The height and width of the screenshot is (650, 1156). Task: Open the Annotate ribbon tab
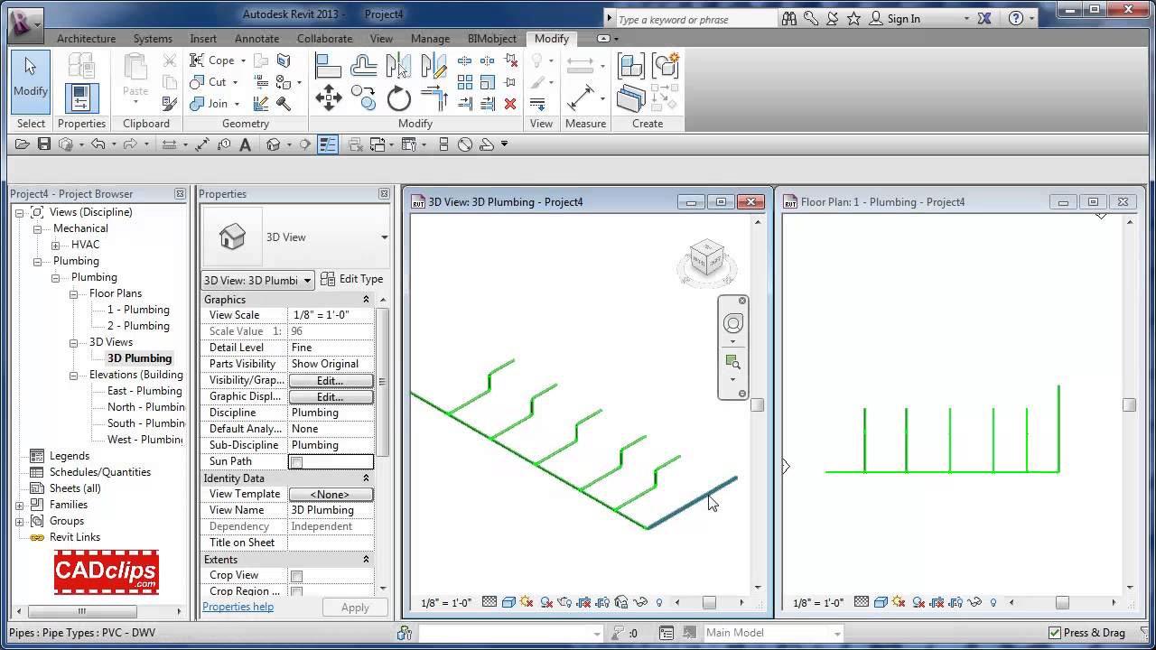tap(256, 39)
